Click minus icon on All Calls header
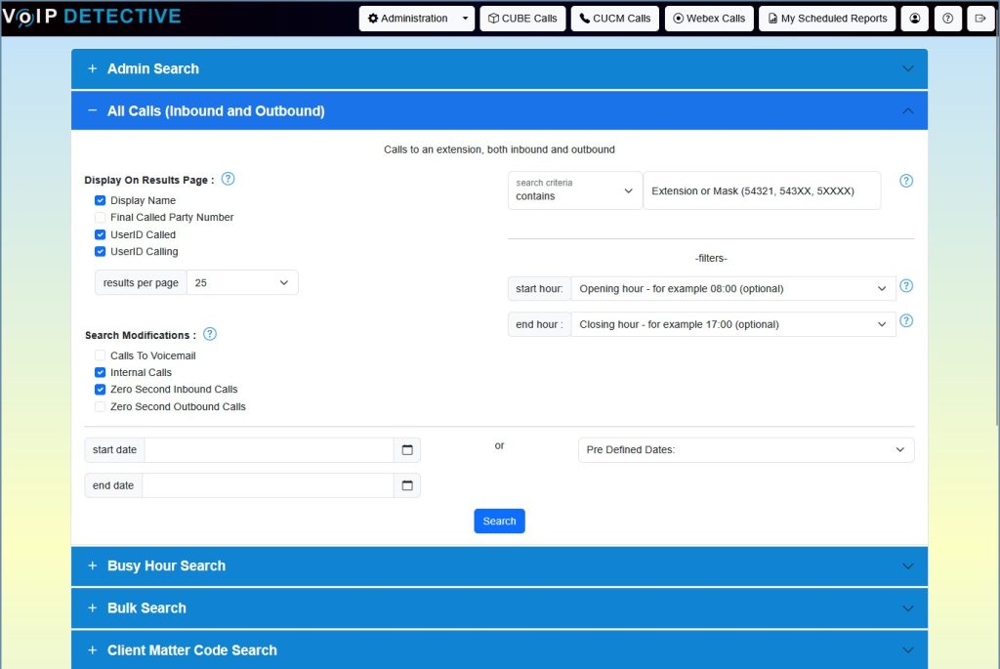This screenshot has width=1000, height=669. (93, 110)
